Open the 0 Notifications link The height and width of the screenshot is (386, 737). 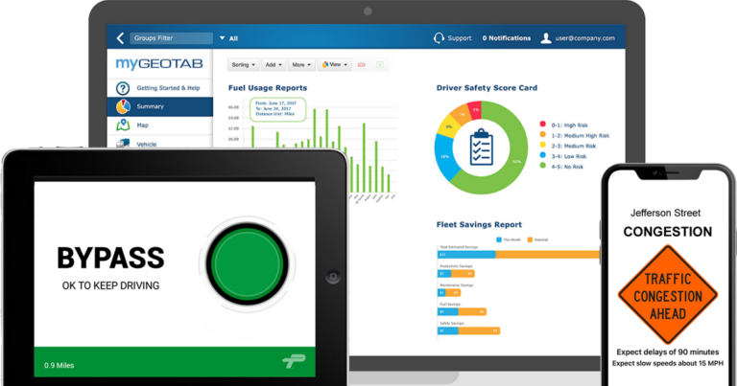point(507,38)
